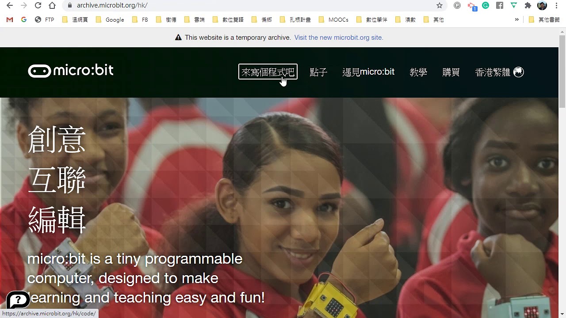This screenshot has width=566, height=318.
Task: Open the 遇見micro:bit menu item
Action: [x=368, y=72]
